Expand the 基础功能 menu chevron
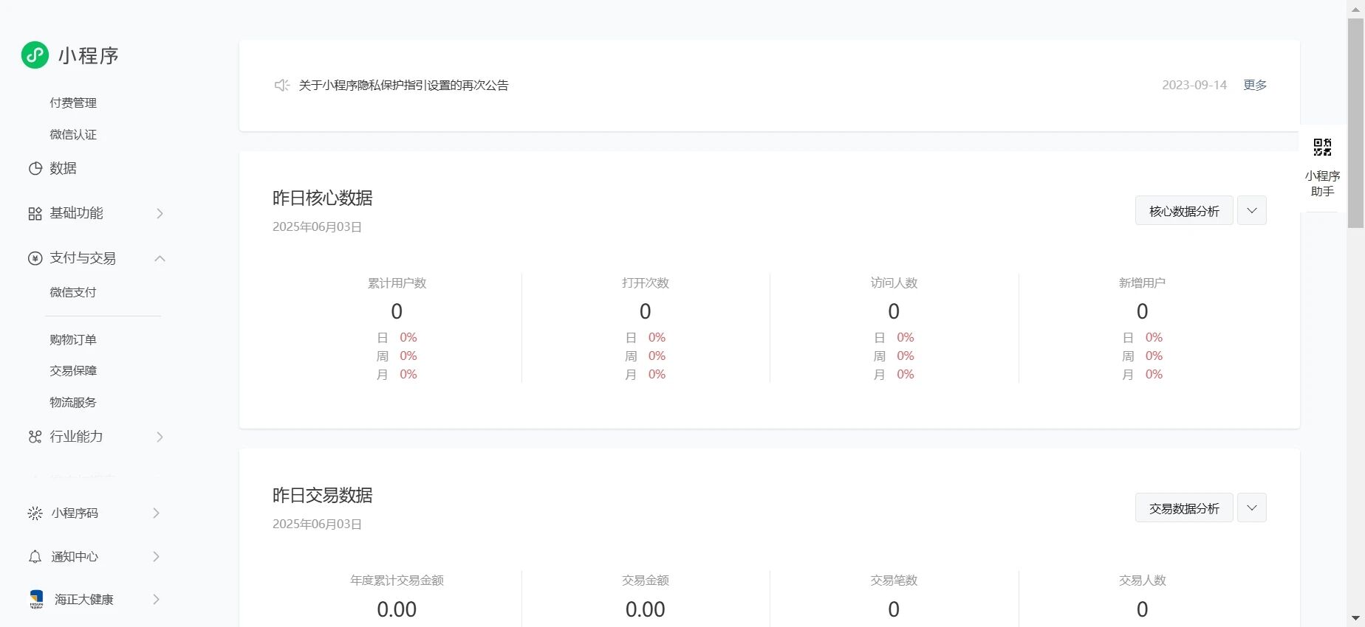 160,213
